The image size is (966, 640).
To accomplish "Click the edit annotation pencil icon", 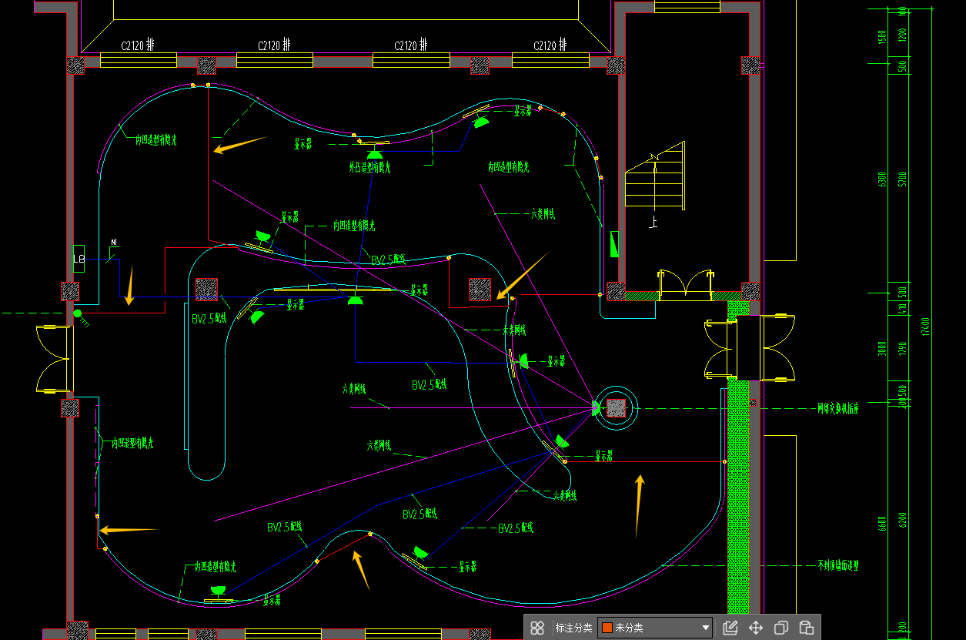I will (730, 628).
